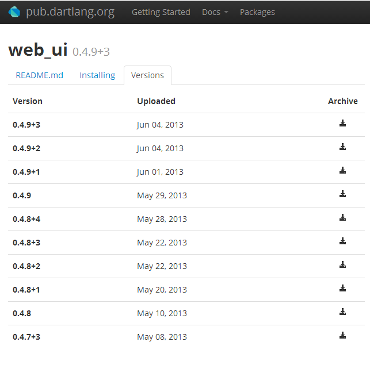Go to pub.dartlang.org home
The height and width of the screenshot is (365, 370).
tap(70, 12)
